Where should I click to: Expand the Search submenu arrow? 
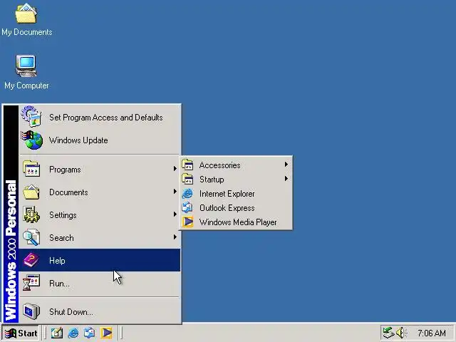(x=175, y=237)
